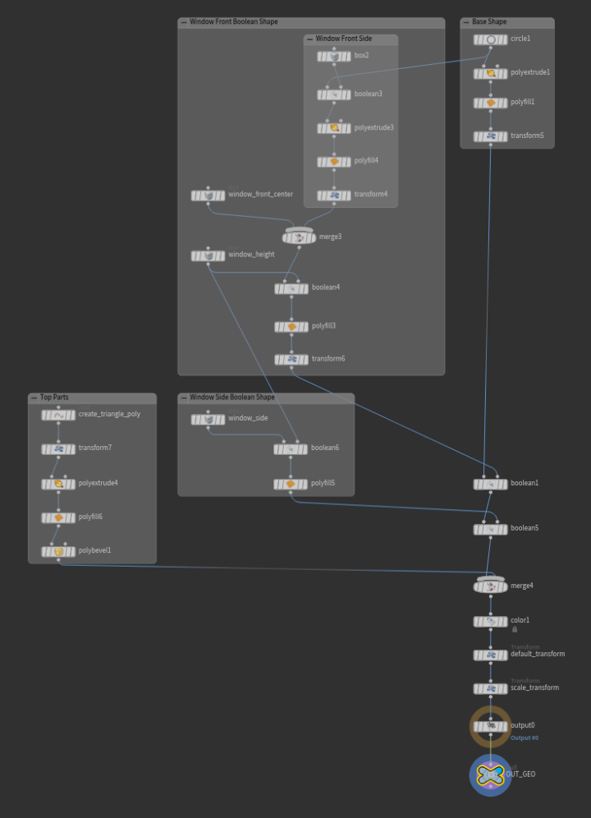Screen dimensions: 591x818
Task: Click the transform4 node icon
Action: [334, 195]
